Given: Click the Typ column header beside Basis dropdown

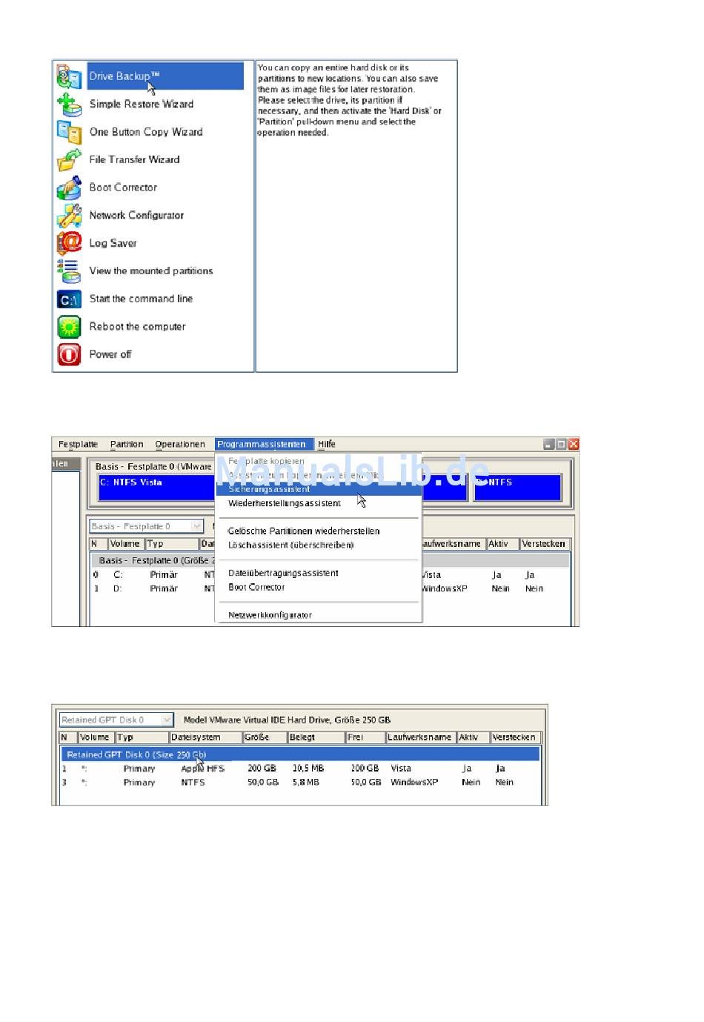Looking at the screenshot, I should click(172, 544).
